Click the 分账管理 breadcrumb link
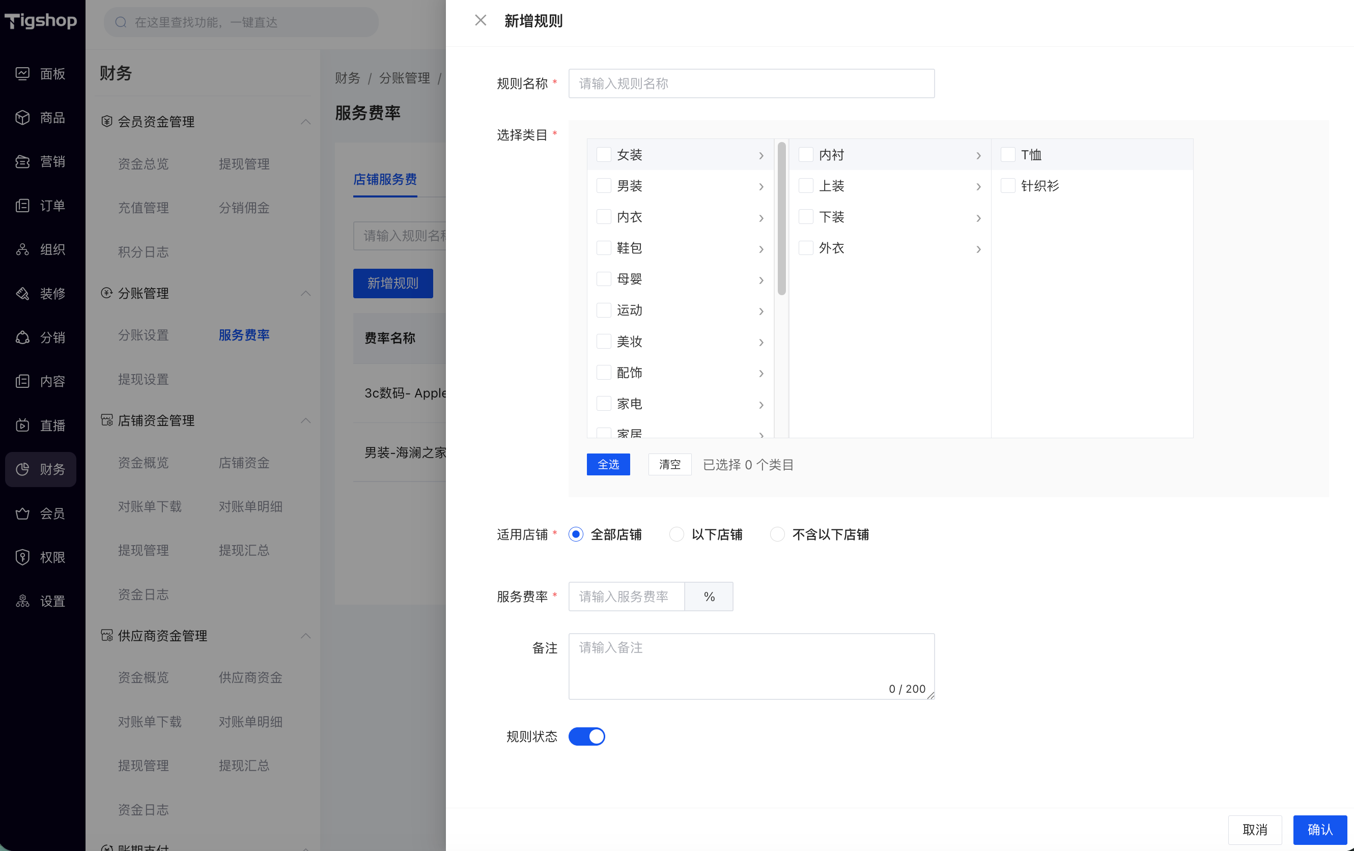Viewport: 1354px width, 851px height. point(404,78)
